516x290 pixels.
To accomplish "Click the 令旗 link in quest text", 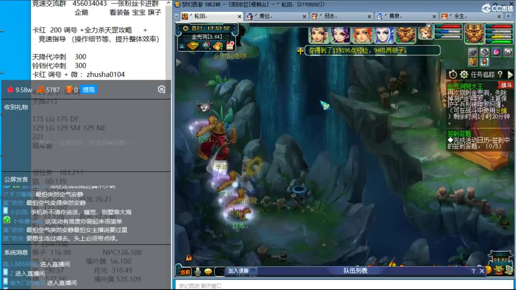I will pos(501,110).
